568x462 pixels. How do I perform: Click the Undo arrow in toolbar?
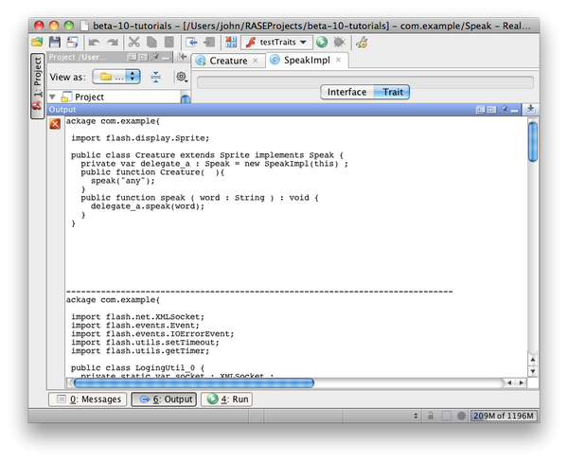[x=93, y=43]
